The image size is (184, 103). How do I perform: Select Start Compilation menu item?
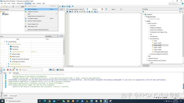click(x=41, y=9)
